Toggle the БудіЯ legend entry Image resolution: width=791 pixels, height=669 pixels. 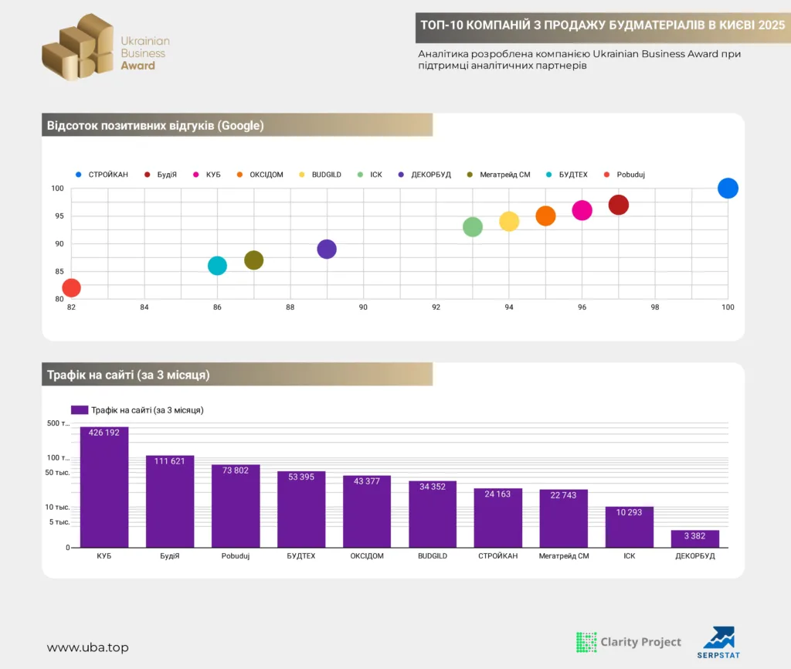click(x=162, y=175)
